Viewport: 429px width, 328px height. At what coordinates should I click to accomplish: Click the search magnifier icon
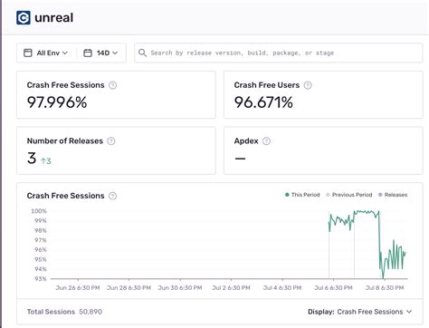click(x=142, y=53)
